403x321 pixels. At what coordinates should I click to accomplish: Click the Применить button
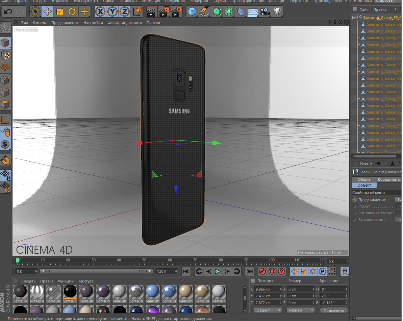click(334, 310)
